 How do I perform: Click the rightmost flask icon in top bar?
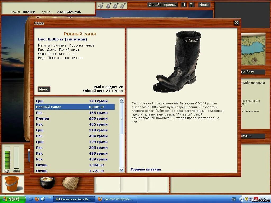[x=123, y=6]
